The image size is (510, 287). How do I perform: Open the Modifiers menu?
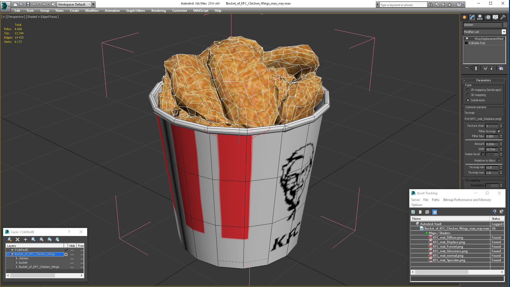(x=92, y=11)
